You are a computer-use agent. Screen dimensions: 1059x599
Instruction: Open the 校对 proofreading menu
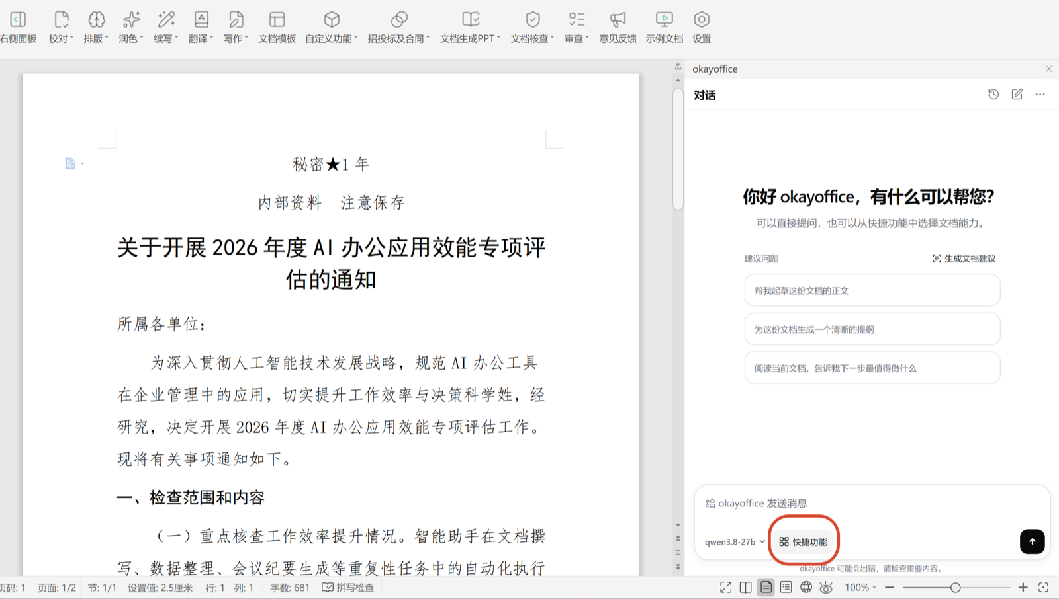pos(61,27)
